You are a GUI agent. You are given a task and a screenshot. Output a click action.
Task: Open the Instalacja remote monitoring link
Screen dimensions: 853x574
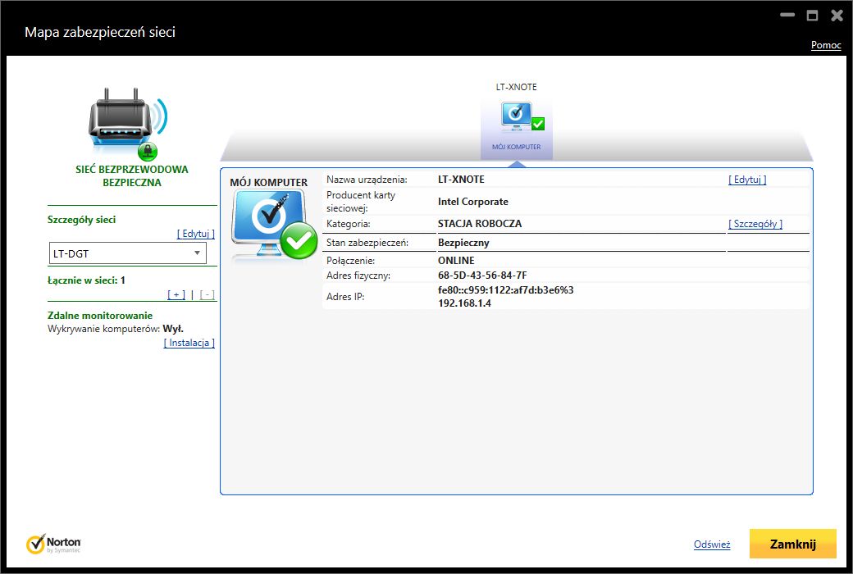tap(189, 343)
